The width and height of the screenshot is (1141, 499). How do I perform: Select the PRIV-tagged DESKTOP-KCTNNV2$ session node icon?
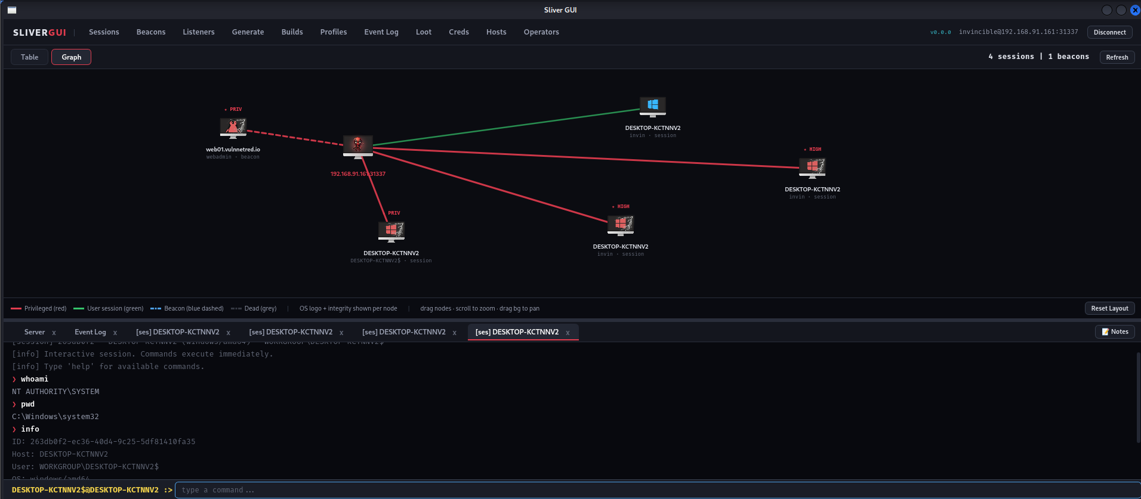[391, 231]
